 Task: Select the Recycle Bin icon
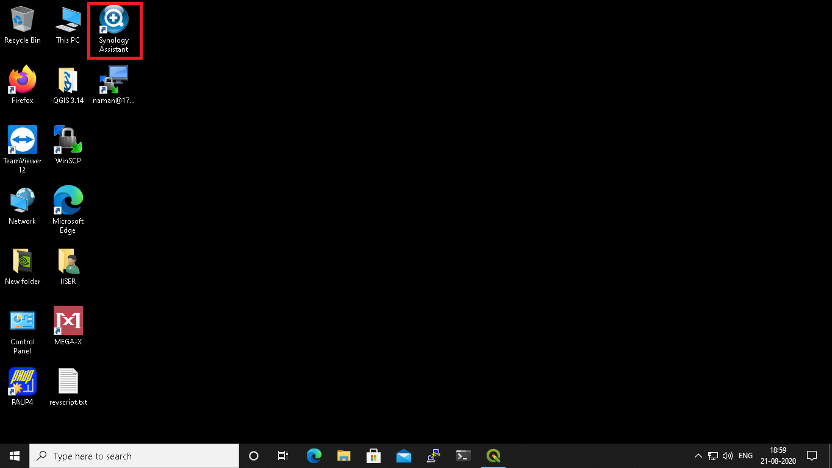[23, 26]
